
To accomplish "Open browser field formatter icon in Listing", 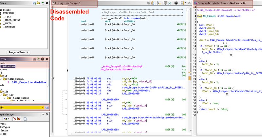I will (165, 3).
